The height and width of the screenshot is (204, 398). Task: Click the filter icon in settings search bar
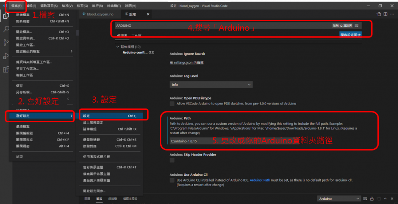(x=357, y=26)
